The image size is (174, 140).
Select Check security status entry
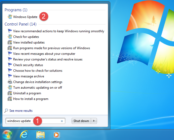click(28, 65)
